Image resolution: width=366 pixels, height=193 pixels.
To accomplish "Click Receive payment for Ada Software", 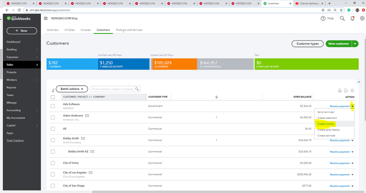I will (x=340, y=106).
